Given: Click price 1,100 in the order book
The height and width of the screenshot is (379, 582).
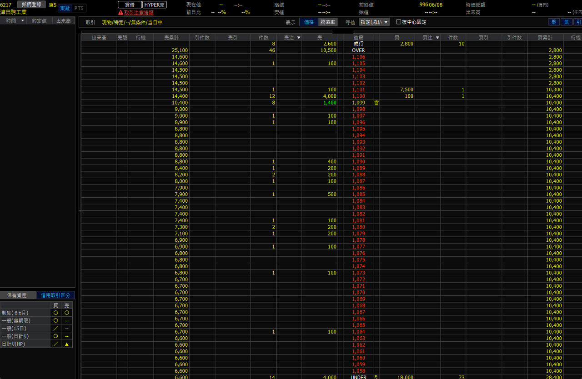Looking at the screenshot, I should click(x=358, y=96).
